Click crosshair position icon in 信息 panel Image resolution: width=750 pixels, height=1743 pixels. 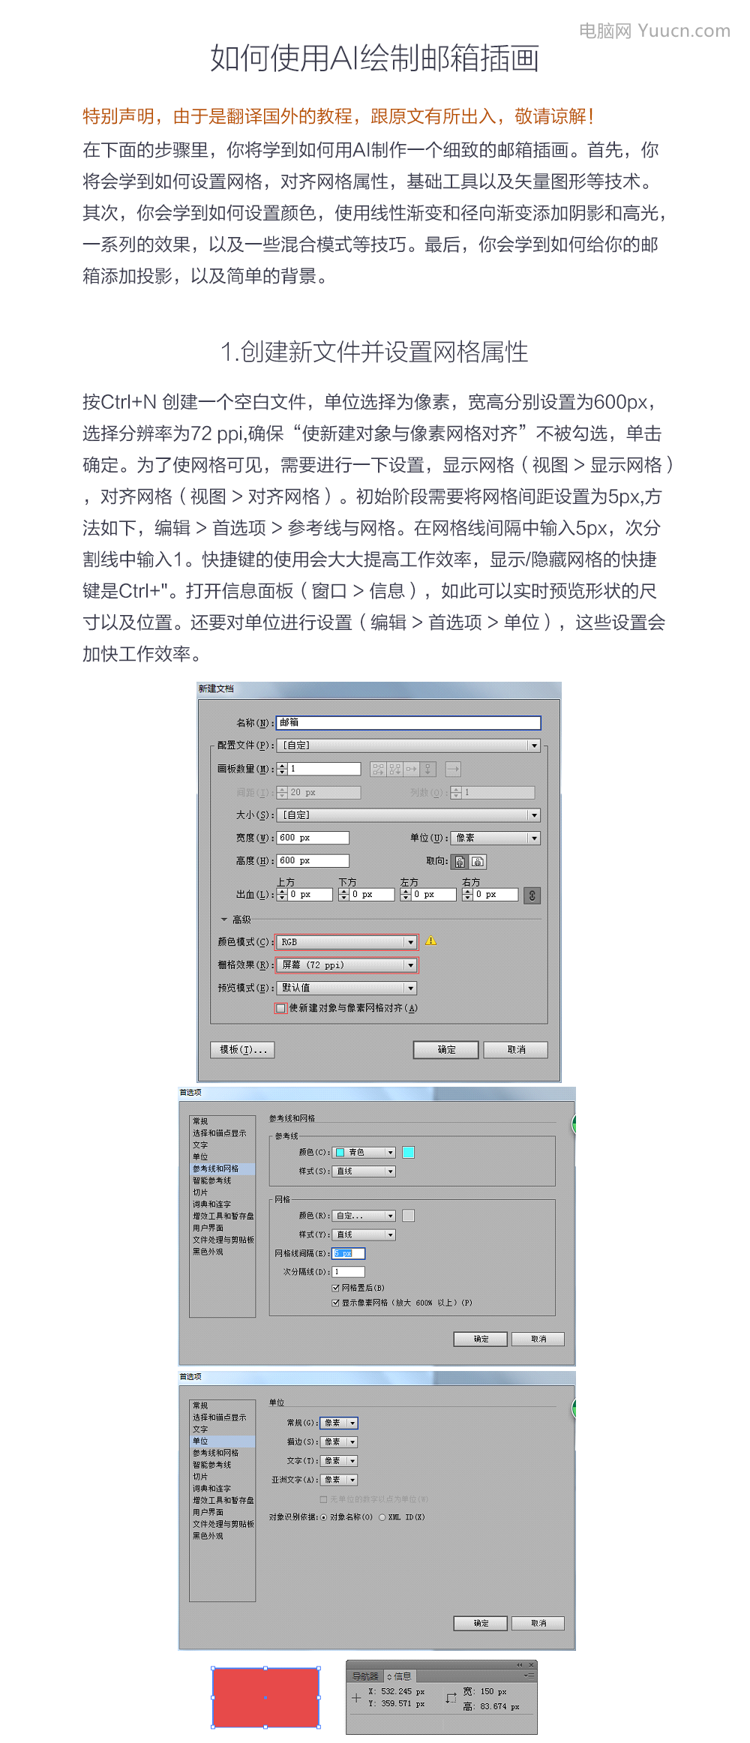(x=356, y=1698)
